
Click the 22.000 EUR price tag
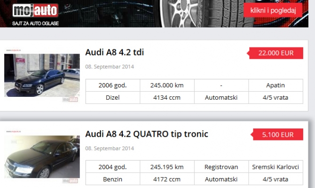click(x=276, y=53)
